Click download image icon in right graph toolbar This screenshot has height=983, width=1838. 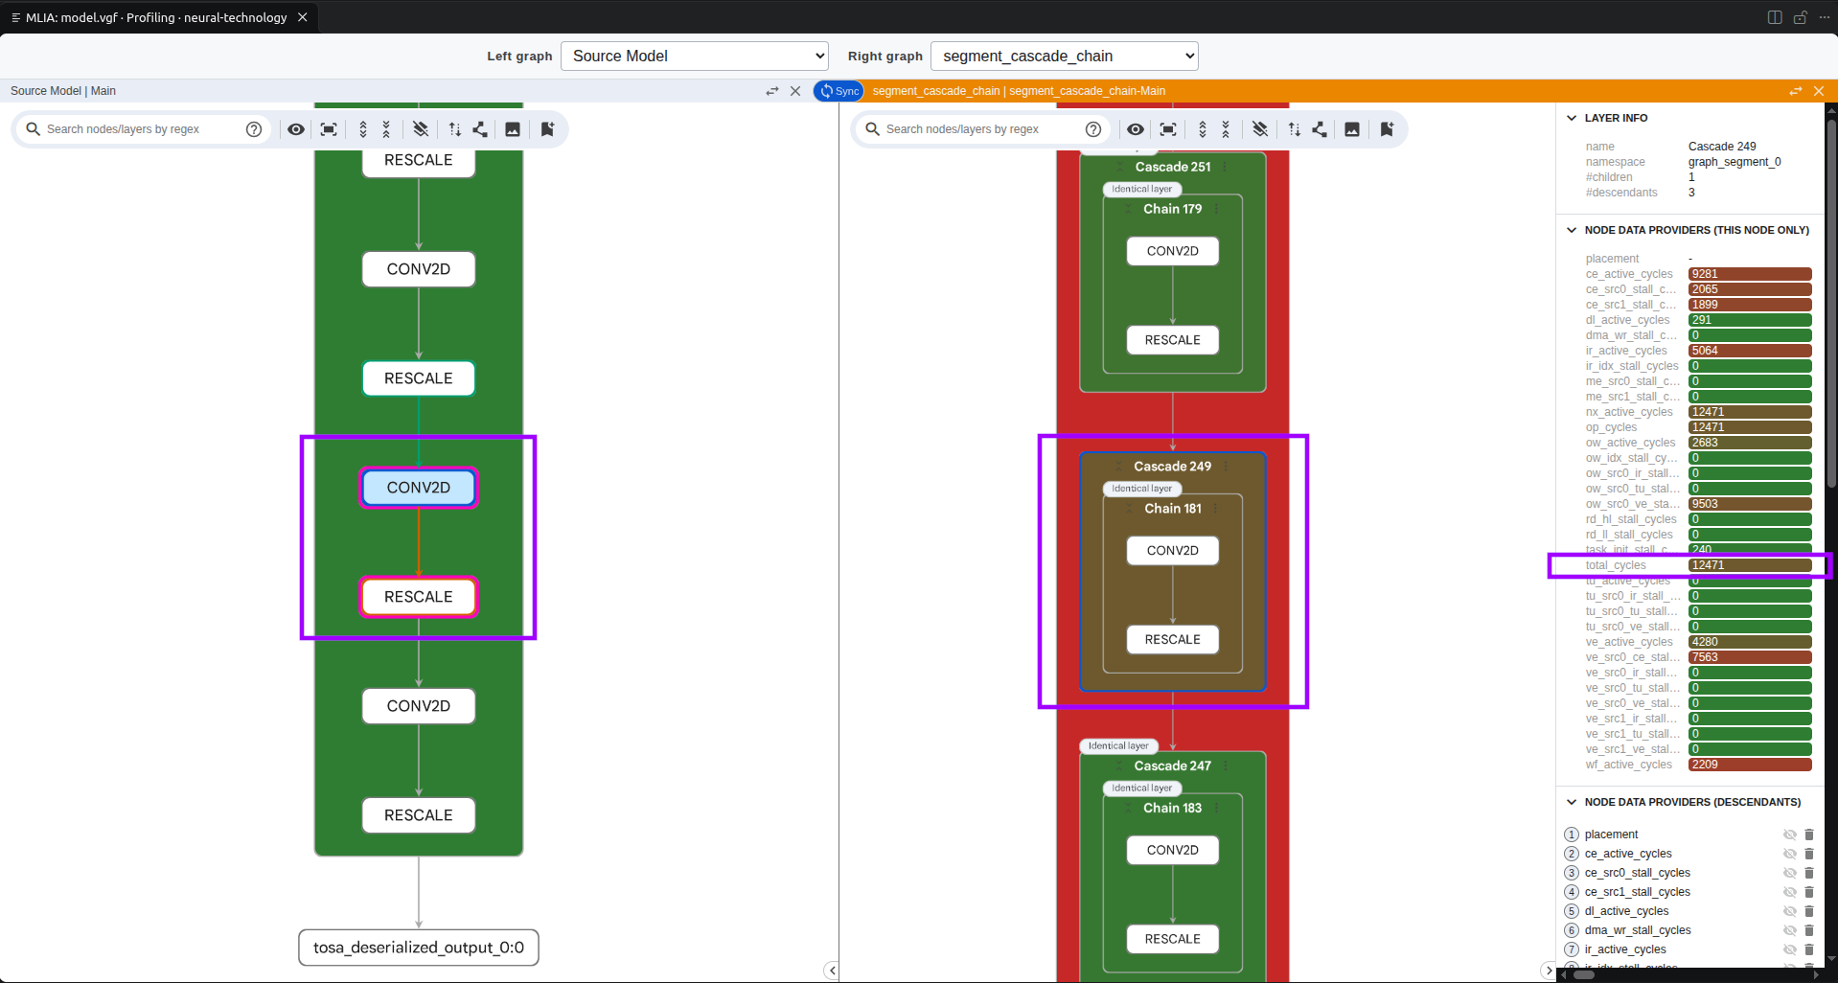click(1352, 129)
